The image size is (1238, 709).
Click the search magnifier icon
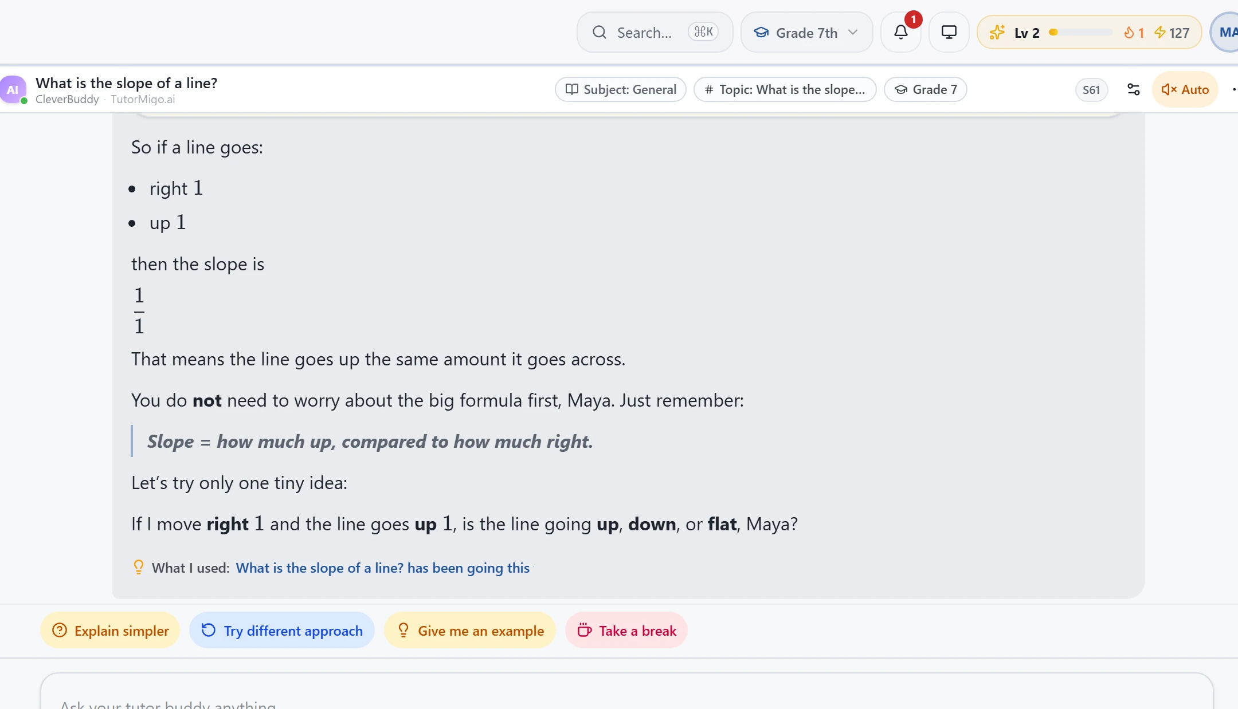(x=600, y=32)
